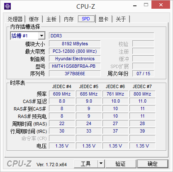Click the tRAS value 28
This screenshot has height=172, width=173.
tap(142, 123)
